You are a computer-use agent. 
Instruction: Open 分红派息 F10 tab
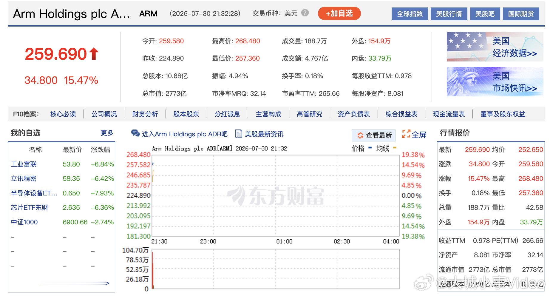click(227, 114)
